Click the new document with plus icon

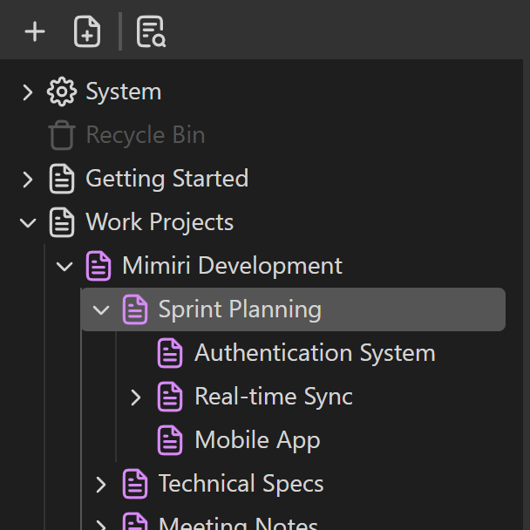(87, 31)
